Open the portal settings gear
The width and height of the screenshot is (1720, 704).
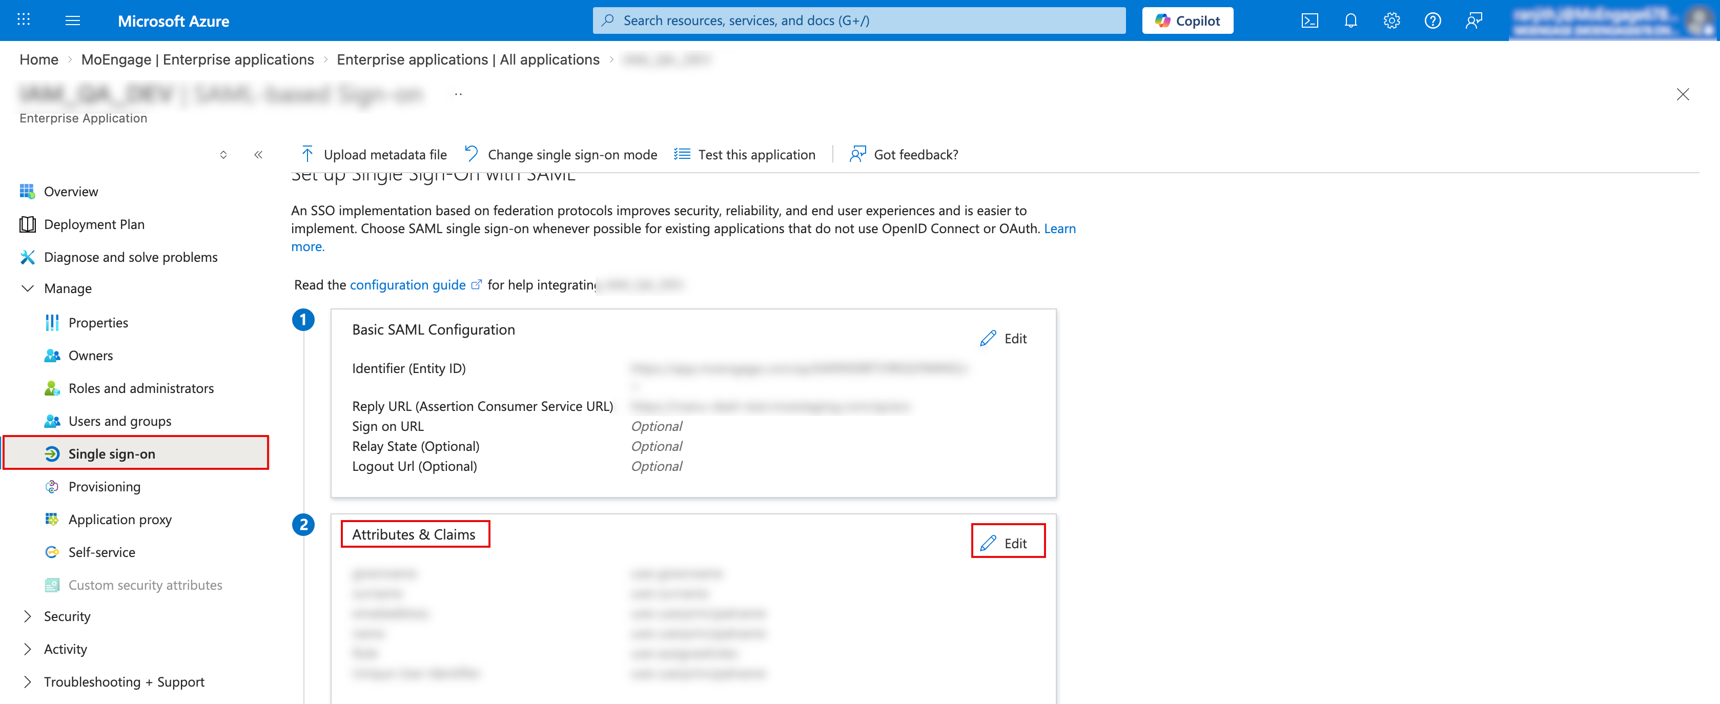[1391, 20]
